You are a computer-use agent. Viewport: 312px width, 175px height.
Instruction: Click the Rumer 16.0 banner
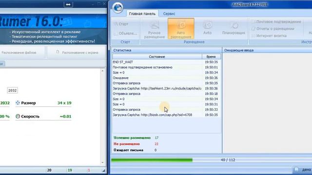click(53, 29)
